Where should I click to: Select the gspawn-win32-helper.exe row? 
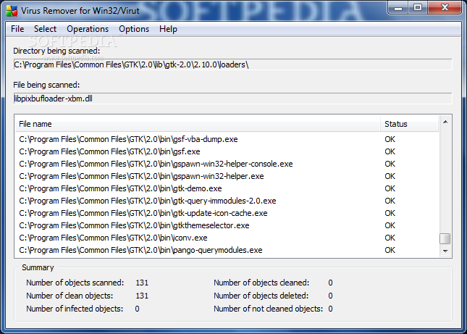pos(227,176)
